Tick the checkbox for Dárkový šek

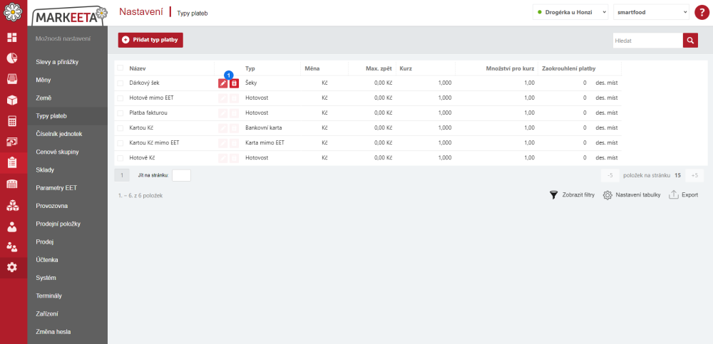tap(120, 83)
